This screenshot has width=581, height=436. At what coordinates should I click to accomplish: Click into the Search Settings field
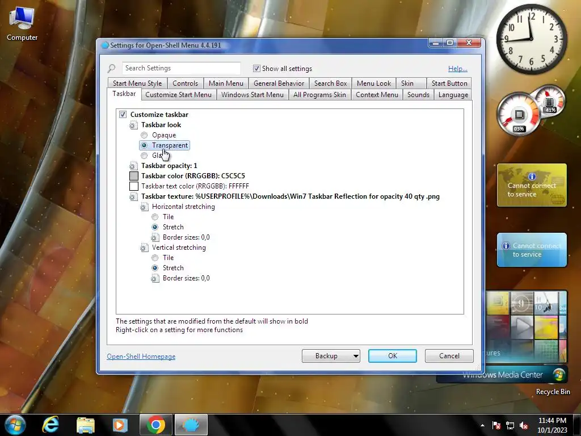181,68
